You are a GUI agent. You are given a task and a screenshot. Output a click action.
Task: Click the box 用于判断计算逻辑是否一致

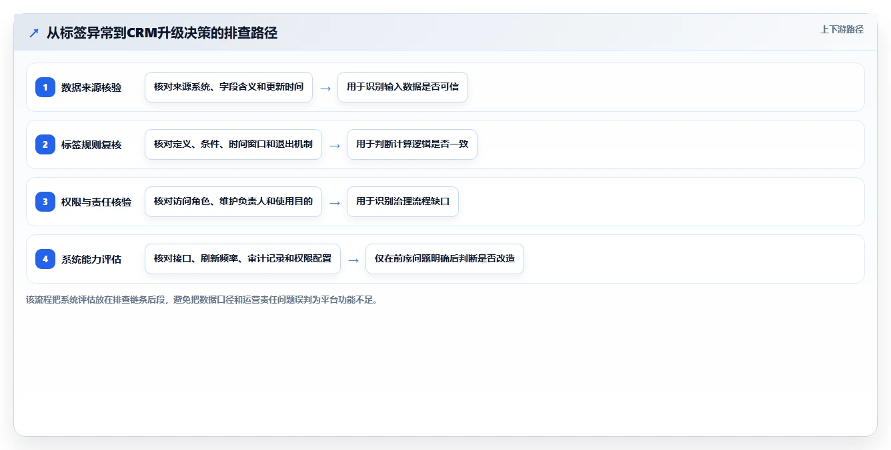(412, 144)
